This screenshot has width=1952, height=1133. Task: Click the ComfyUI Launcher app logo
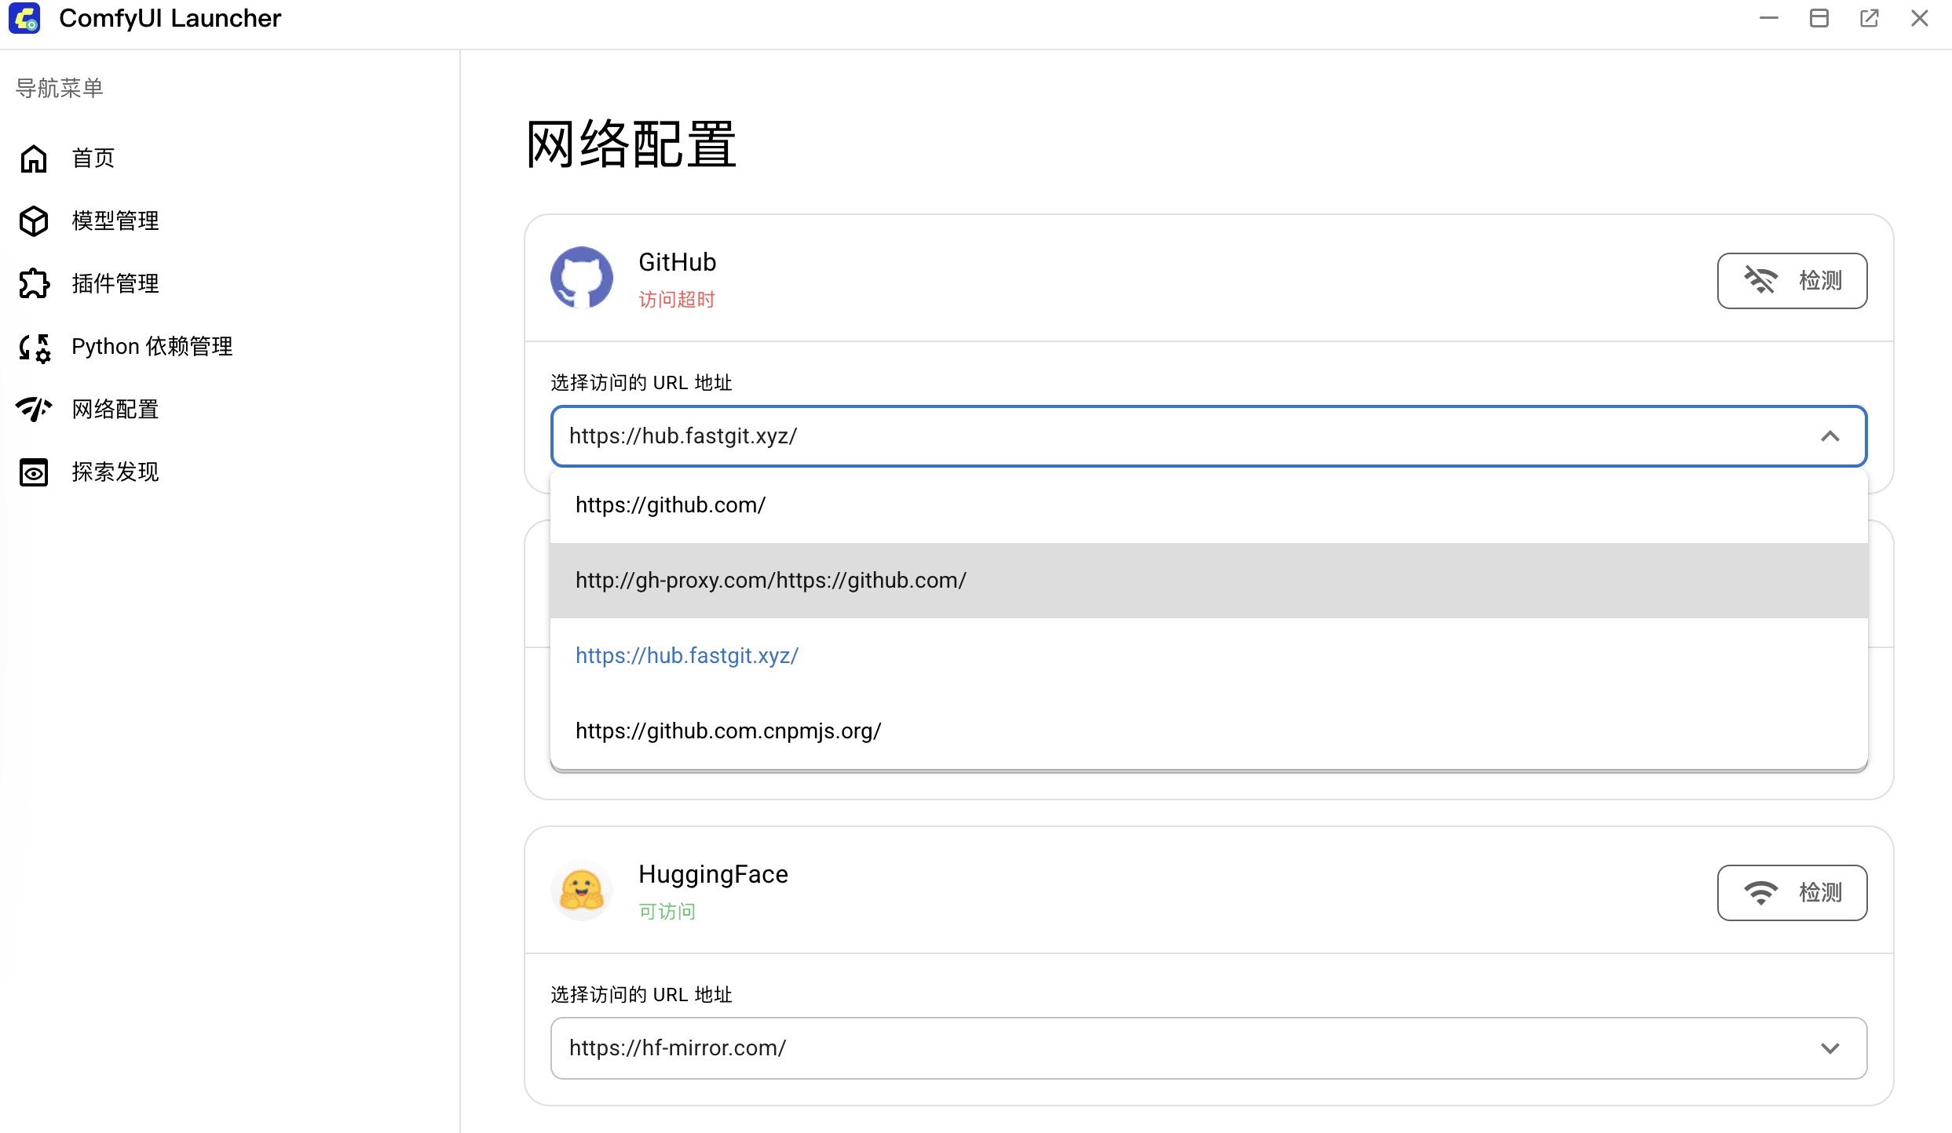point(24,18)
